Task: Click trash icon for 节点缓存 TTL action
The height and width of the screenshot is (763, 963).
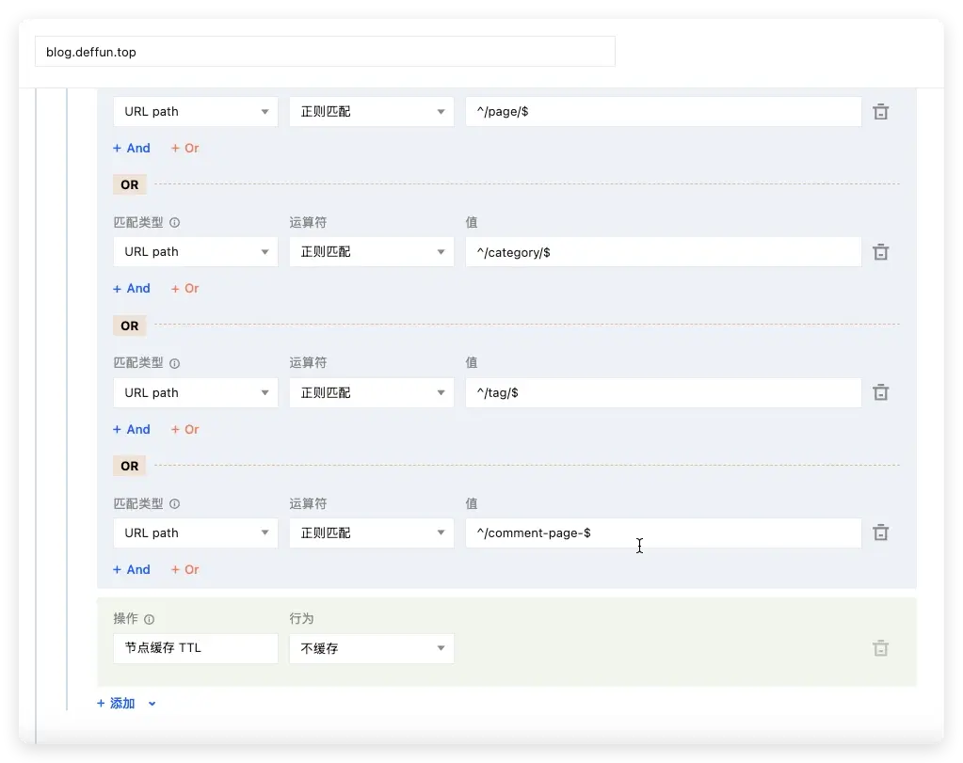Action: [x=880, y=648]
